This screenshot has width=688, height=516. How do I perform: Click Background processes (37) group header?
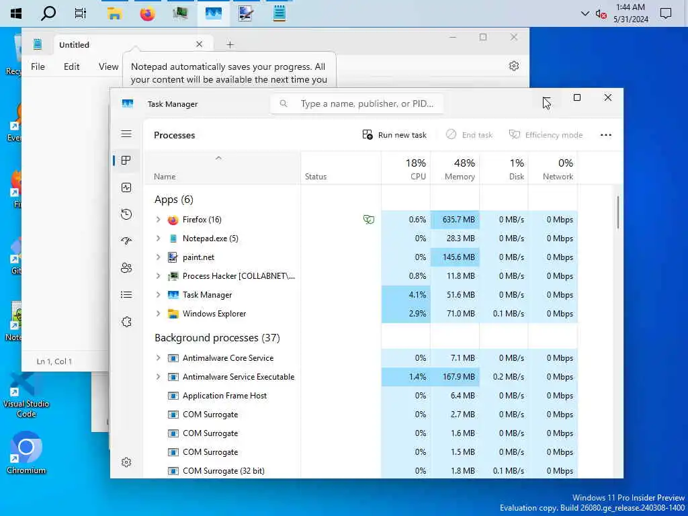217,338
